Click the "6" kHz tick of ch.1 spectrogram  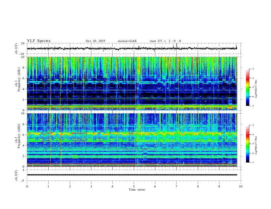click(24, 78)
